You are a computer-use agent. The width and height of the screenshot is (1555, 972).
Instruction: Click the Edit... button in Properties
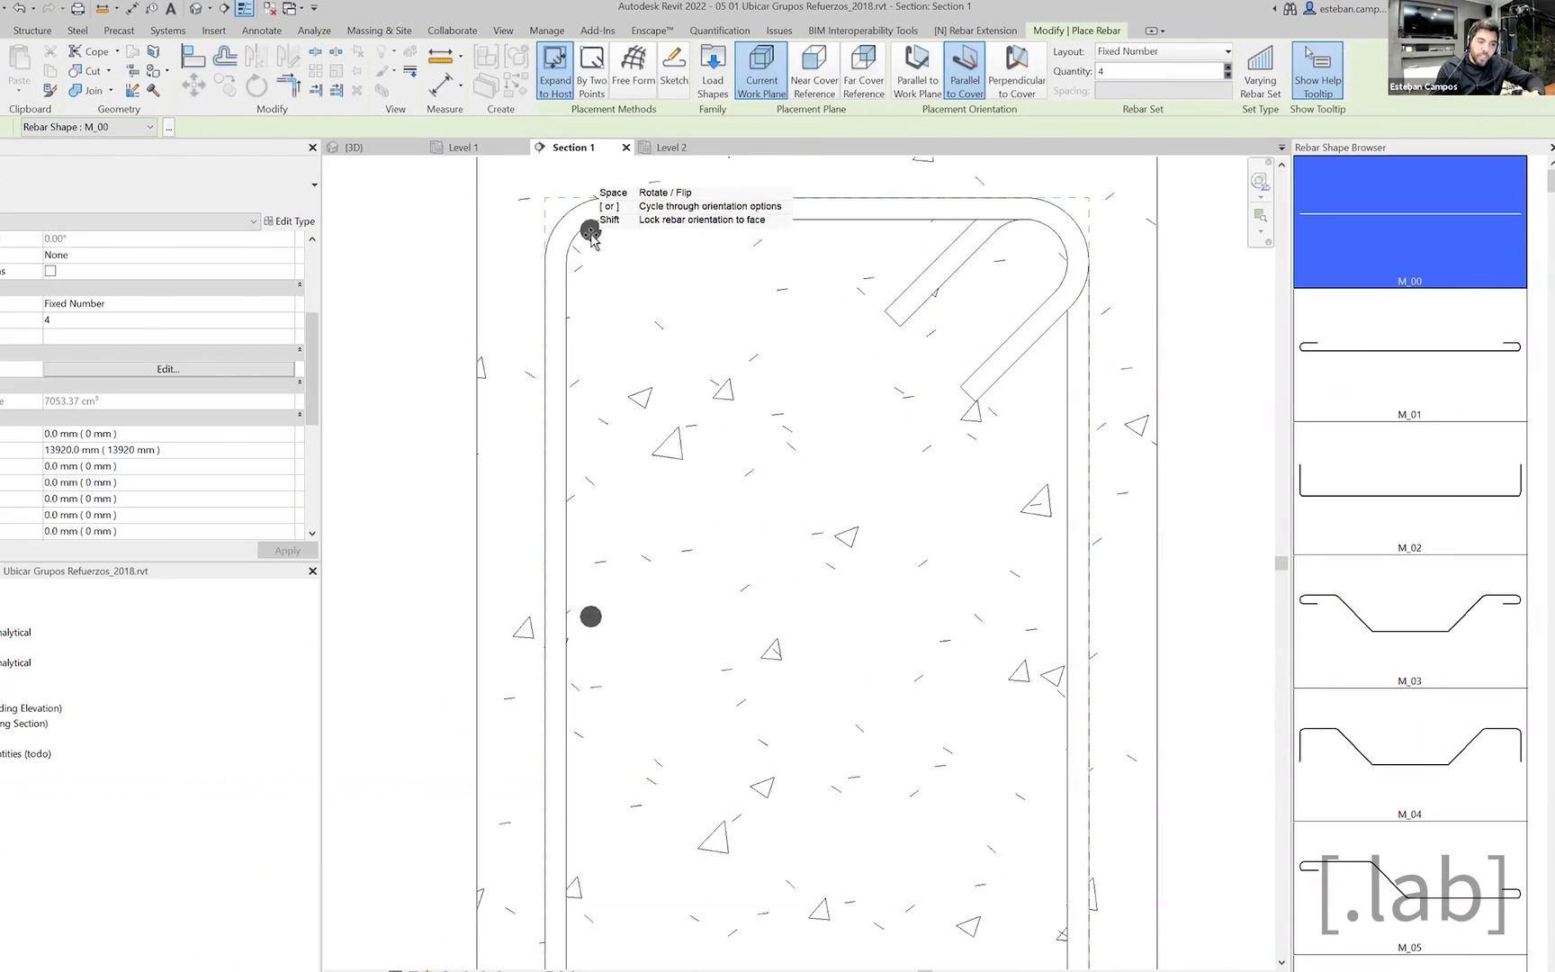(168, 369)
